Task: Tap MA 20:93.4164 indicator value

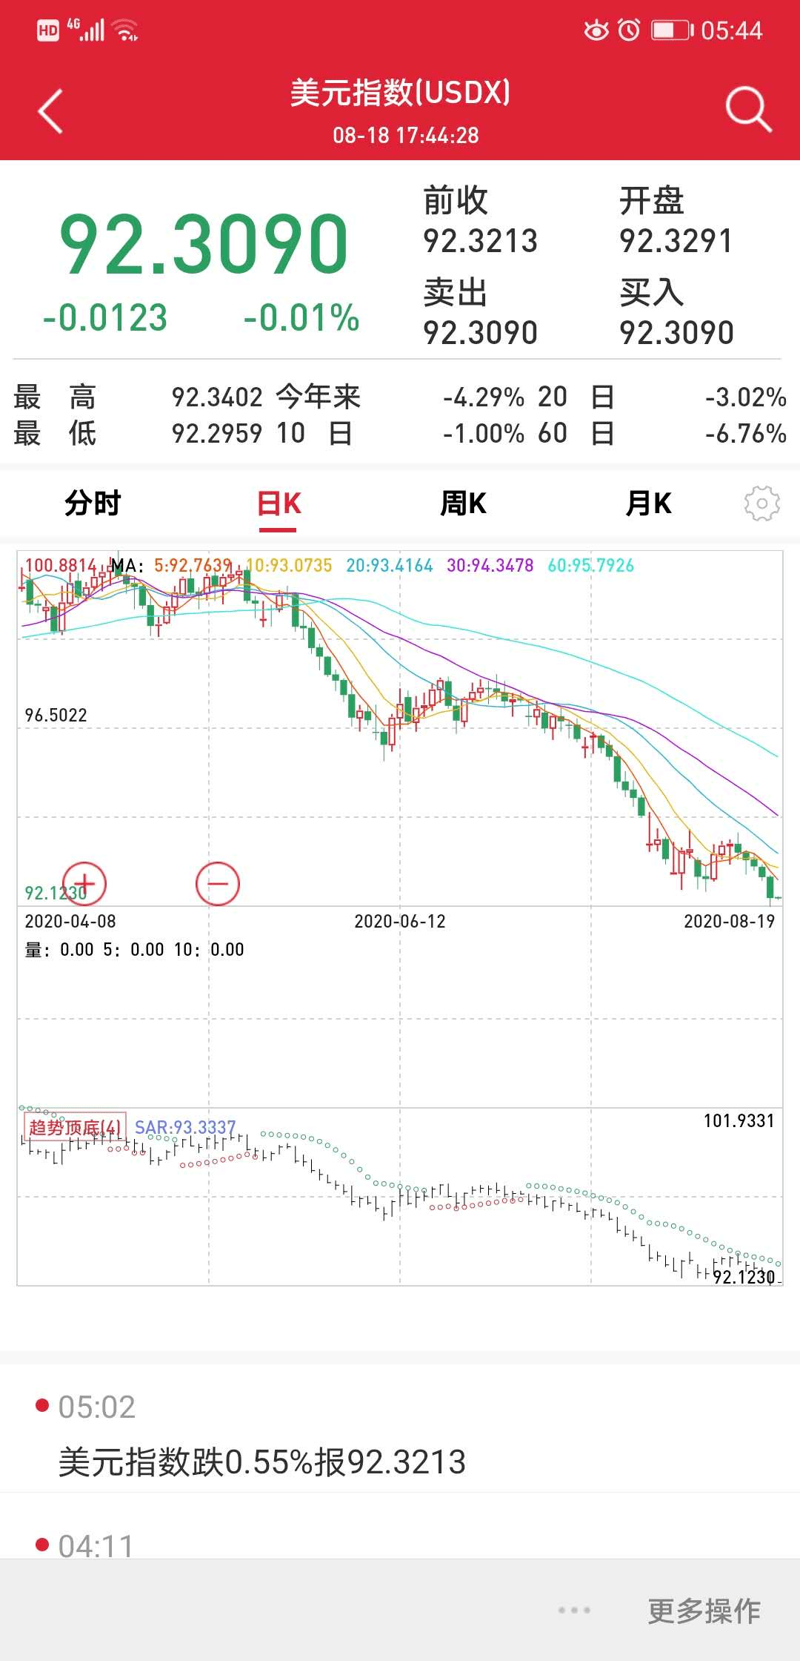Action: point(390,565)
